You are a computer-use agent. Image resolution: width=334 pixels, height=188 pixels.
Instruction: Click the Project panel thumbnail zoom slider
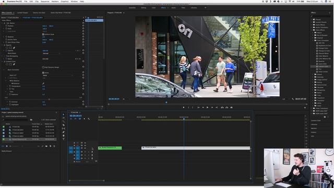point(16,146)
